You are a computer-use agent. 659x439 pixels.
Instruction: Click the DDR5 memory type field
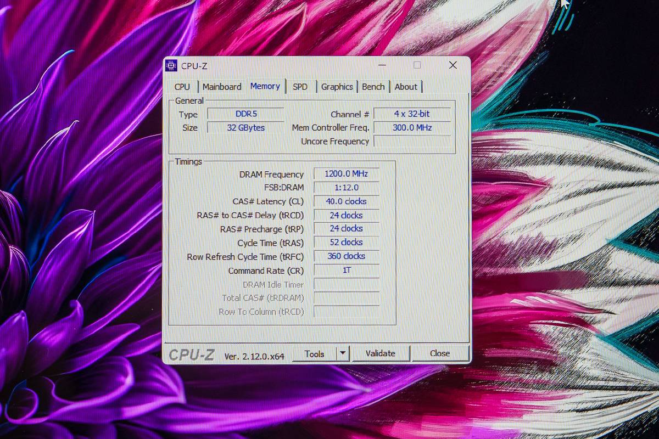pyautogui.click(x=245, y=114)
